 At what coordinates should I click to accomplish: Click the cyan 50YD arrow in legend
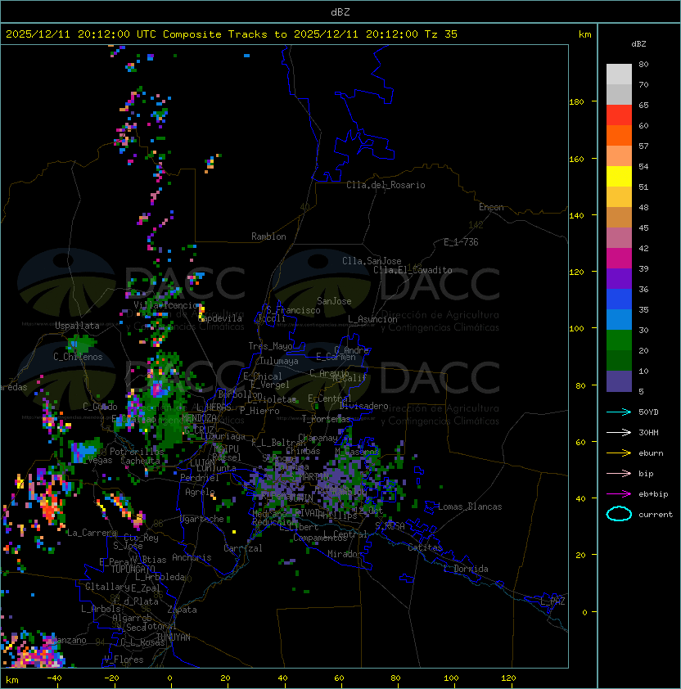click(x=619, y=412)
